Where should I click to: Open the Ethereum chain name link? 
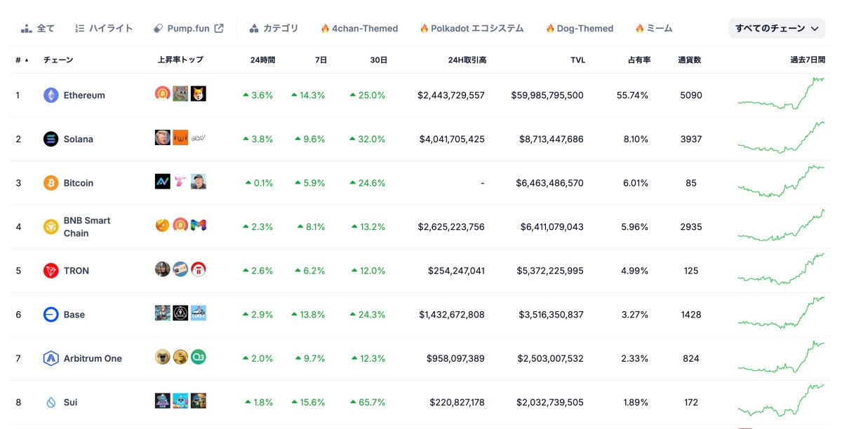pyautogui.click(x=84, y=95)
